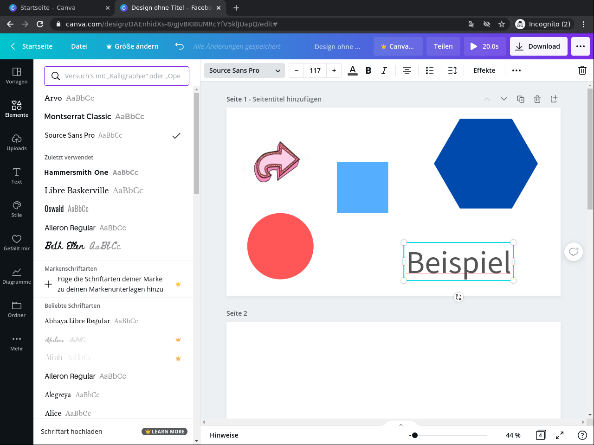Screen dimensions: 594x445
Task: Click the font size value field
Action: [315, 70]
